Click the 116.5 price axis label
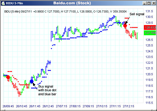The image size is (157, 111). click(149, 97)
